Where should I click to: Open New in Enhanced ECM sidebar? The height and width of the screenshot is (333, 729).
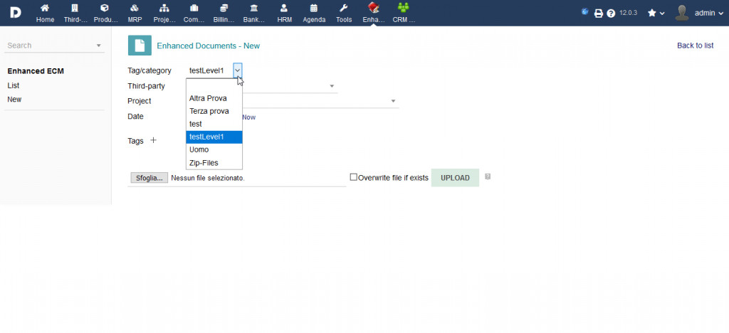pyautogui.click(x=14, y=100)
